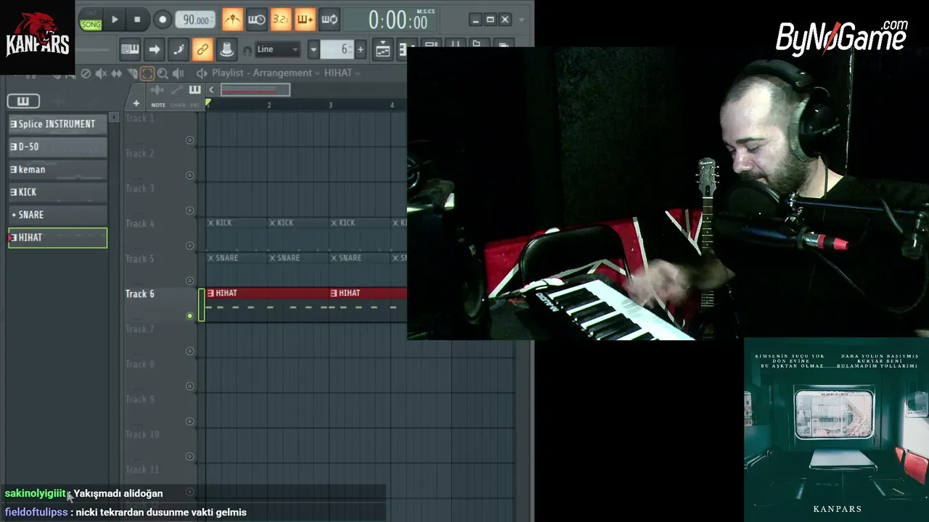Screen dimensions: 929x522
Task: Select the KICK pattern in picker
Action: 57,192
